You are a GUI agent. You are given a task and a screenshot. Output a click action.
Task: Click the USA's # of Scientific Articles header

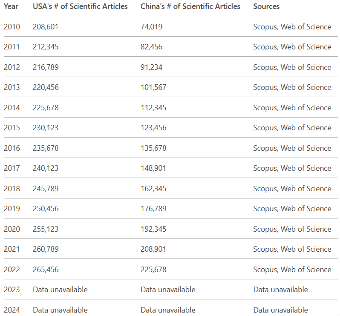pos(80,6)
